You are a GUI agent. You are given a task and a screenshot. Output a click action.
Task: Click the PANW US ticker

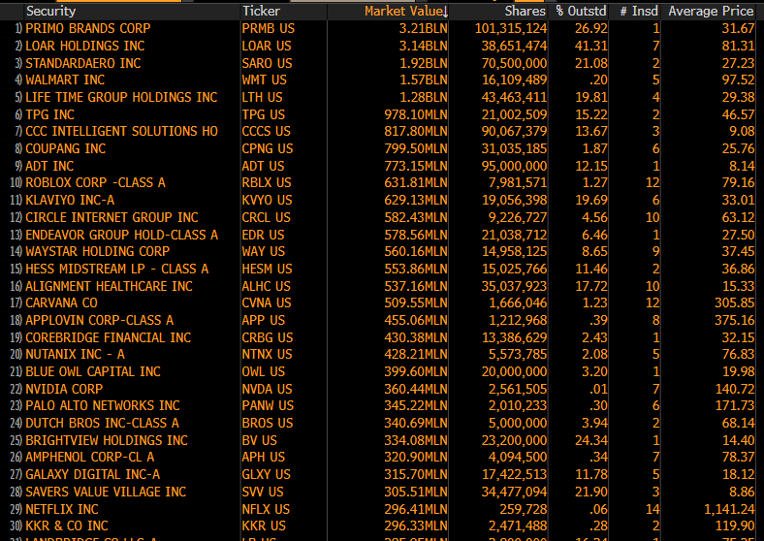pyautogui.click(x=268, y=405)
